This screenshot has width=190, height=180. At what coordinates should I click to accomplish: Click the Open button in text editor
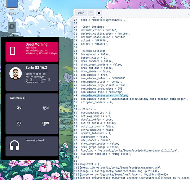click(81, 13)
